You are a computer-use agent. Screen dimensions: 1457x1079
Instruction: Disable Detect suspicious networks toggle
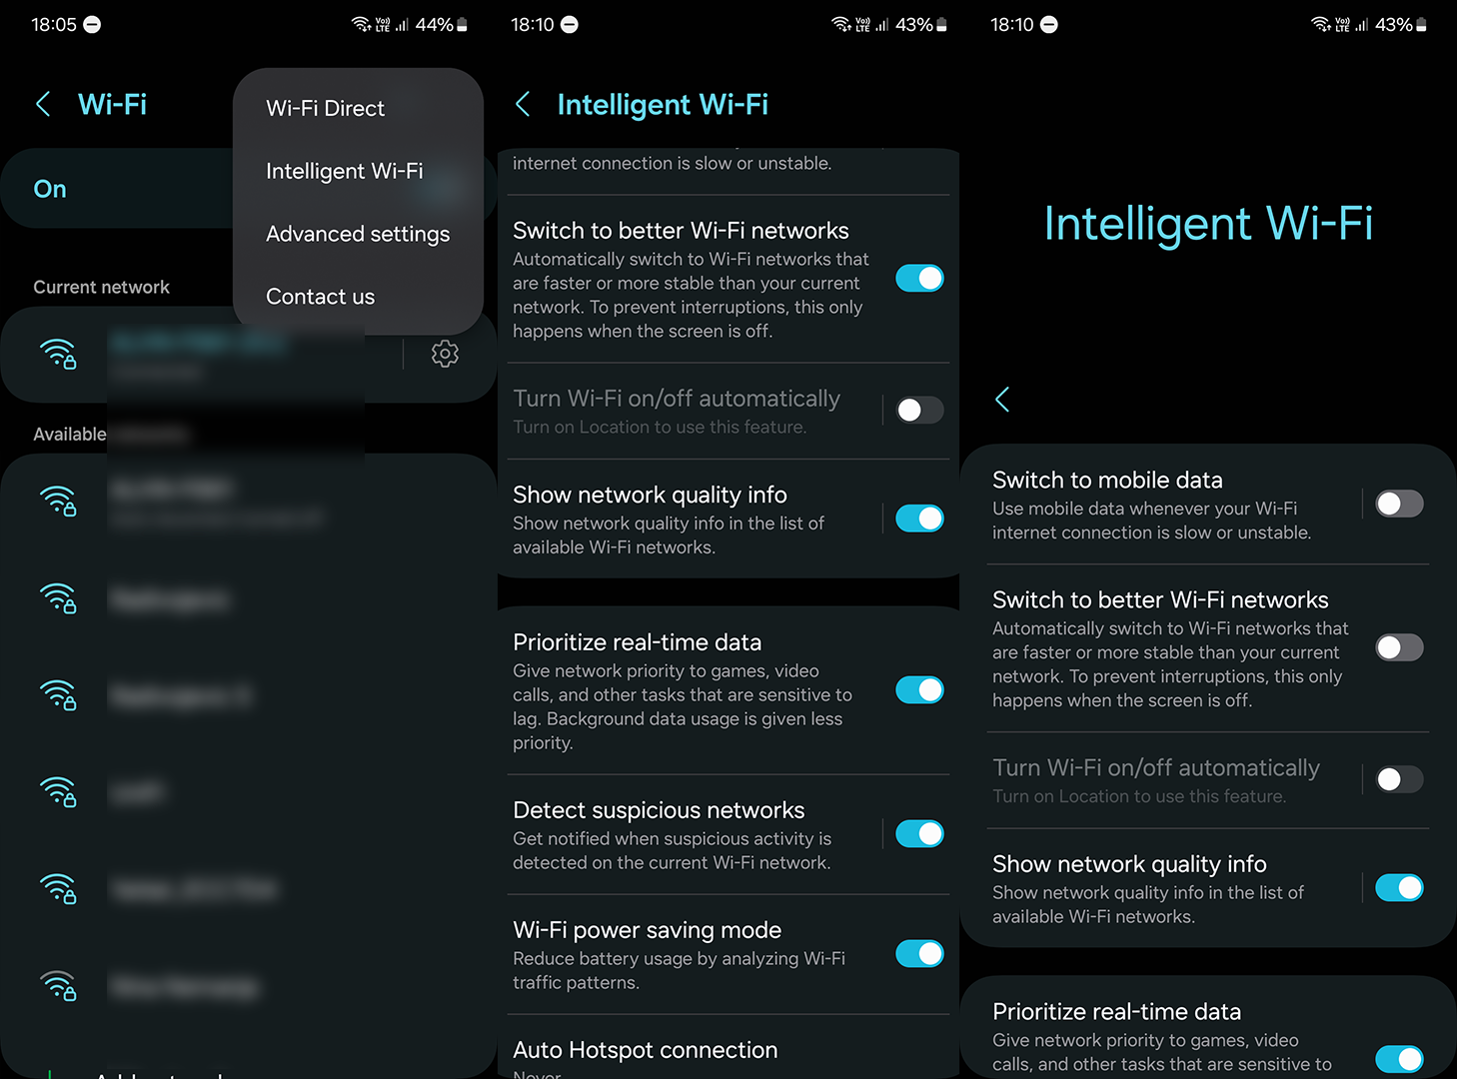(919, 833)
